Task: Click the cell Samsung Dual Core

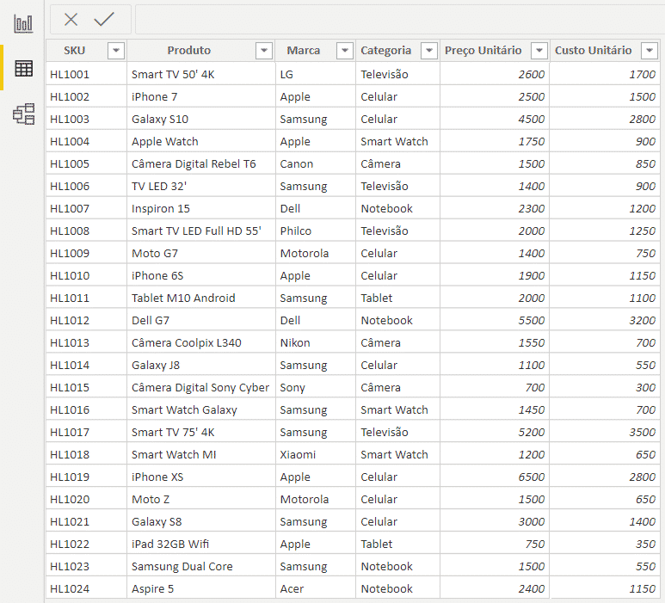Action: pyautogui.click(x=201, y=567)
